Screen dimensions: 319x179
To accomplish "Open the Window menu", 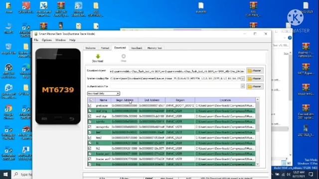I will click(x=60, y=40).
